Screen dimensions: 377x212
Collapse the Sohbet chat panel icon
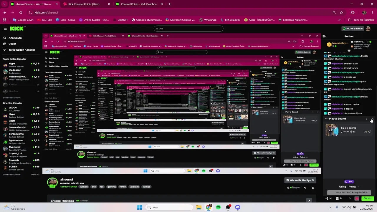(x=324, y=37)
